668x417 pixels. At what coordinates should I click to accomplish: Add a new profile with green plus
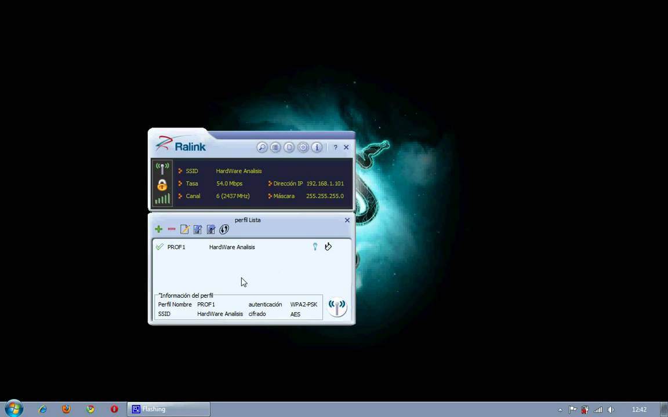click(x=158, y=229)
